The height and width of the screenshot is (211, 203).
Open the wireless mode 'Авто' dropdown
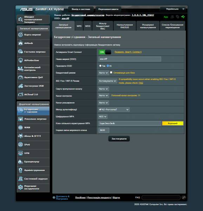[104, 73]
